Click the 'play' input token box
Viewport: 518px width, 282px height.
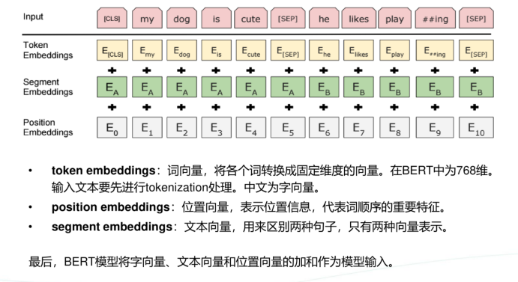pyautogui.click(x=395, y=18)
